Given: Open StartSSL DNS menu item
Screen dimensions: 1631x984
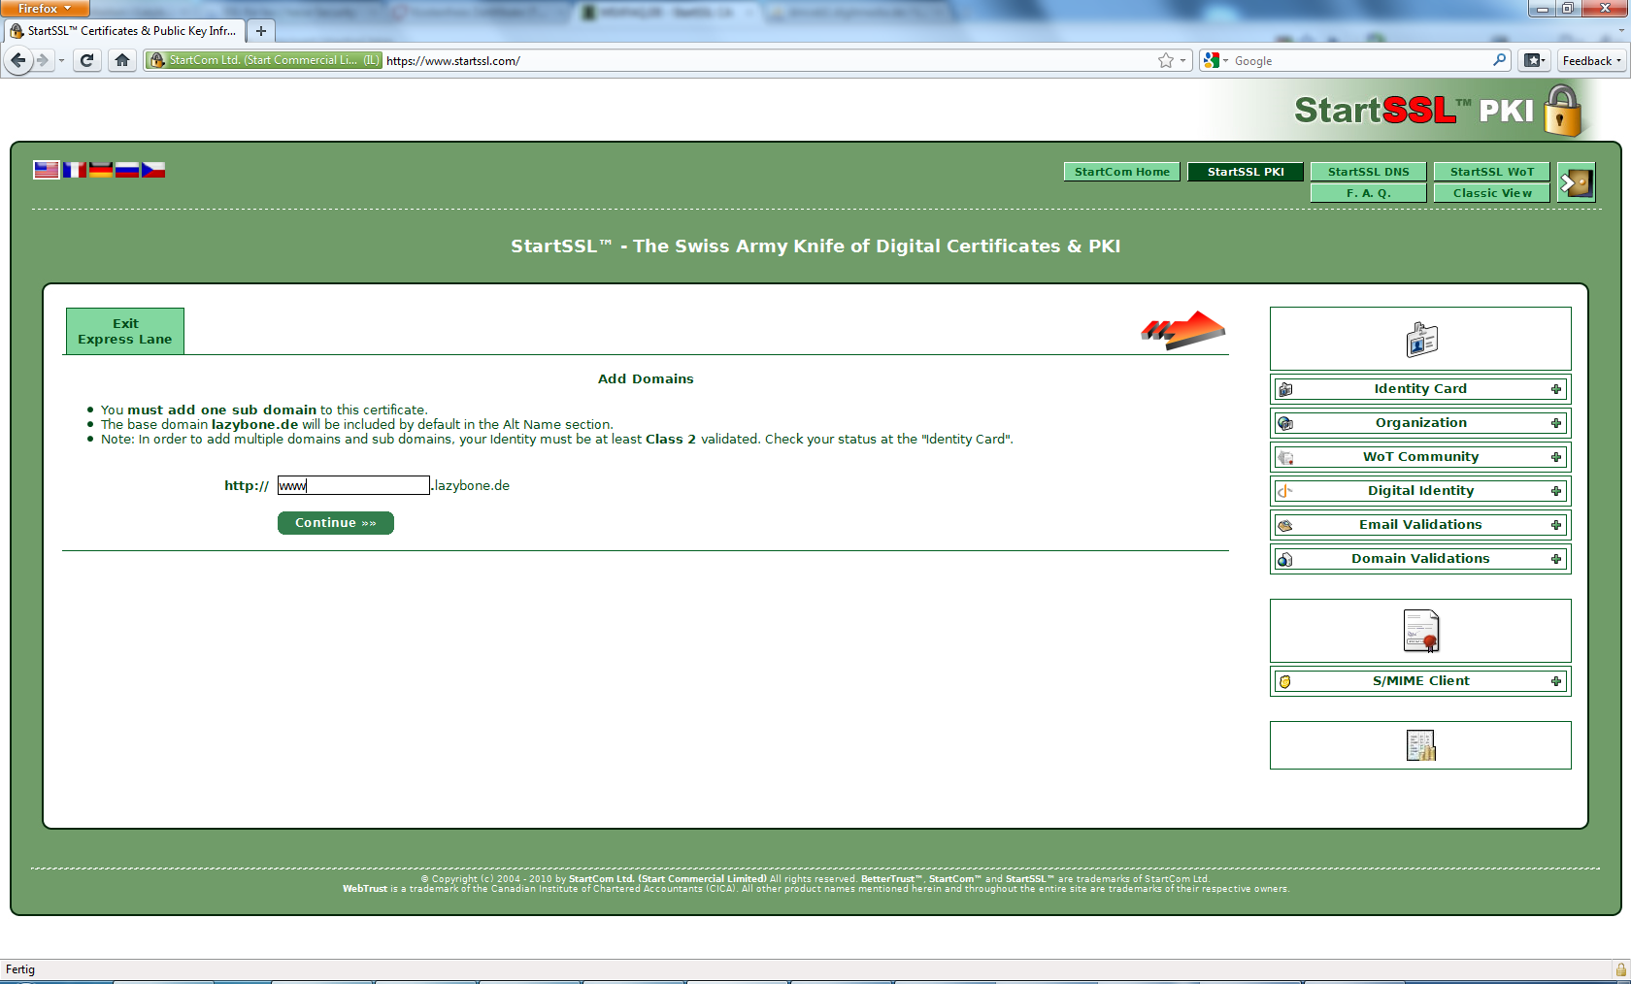Looking at the screenshot, I should pos(1369,172).
